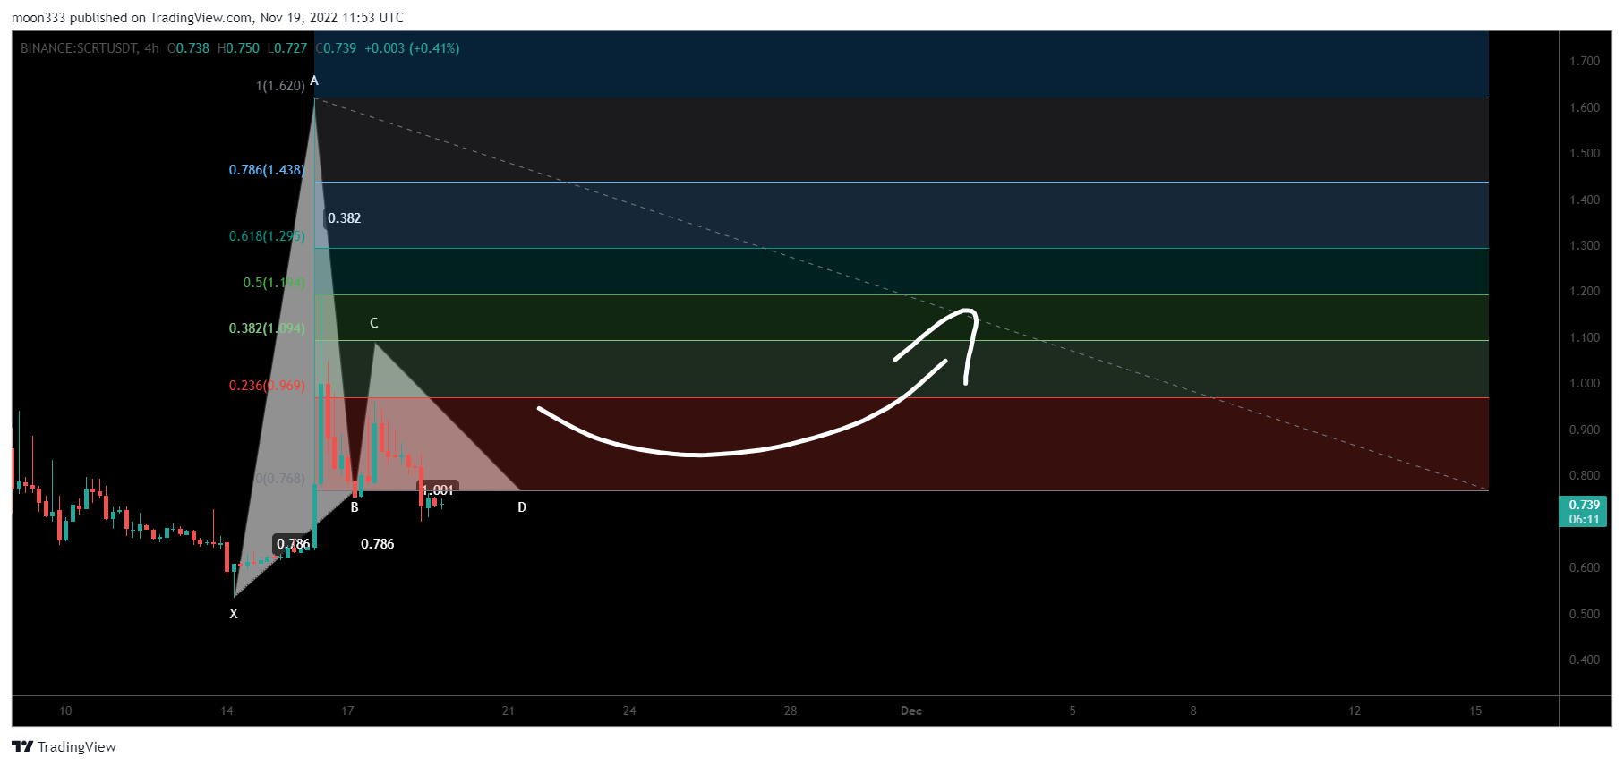
Task: Click the 4h timeframe label
Action: (x=152, y=48)
